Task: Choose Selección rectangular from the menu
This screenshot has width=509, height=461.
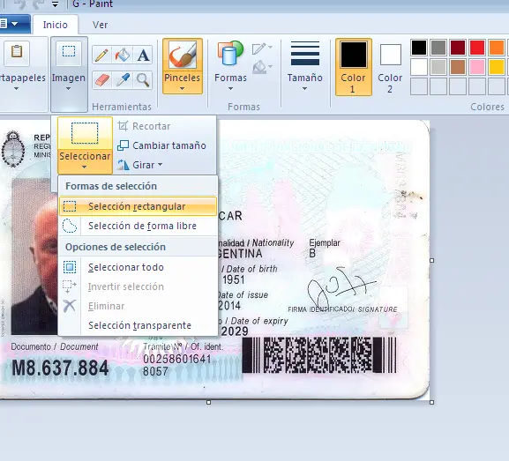Action: pyautogui.click(x=138, y=206)
